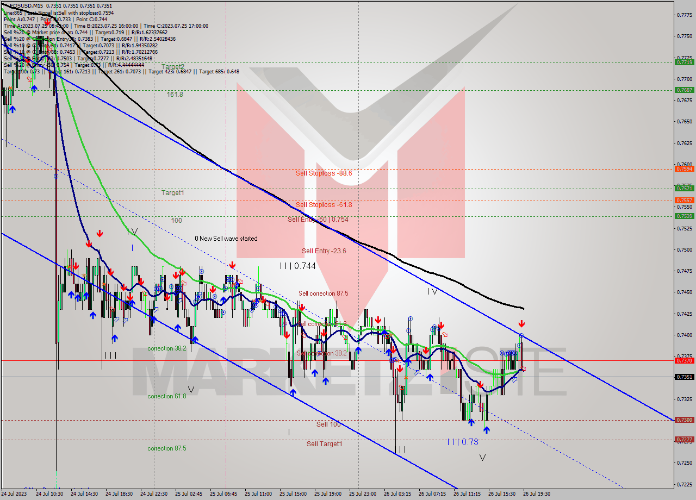
Task: Click the 'Sell Stoploss -61.8' label
Action: (x=324, y=205)
